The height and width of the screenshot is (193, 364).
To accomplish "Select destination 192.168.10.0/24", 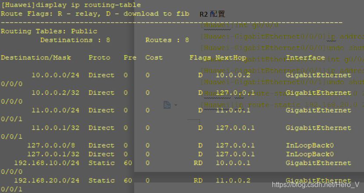I will point(46,163).
